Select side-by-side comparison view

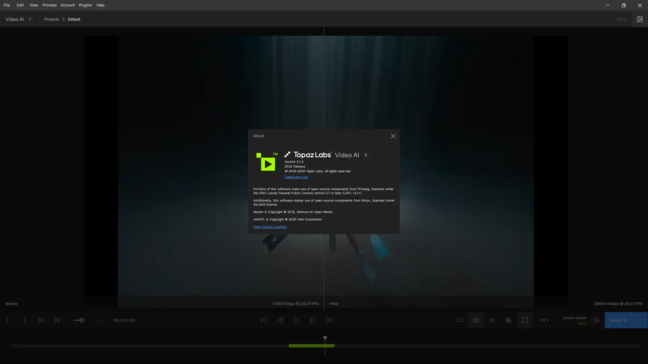coord(492,320)
